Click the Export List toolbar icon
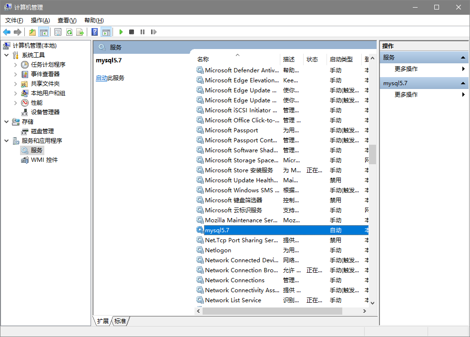 pyautogui.click(x=80, y=32)
